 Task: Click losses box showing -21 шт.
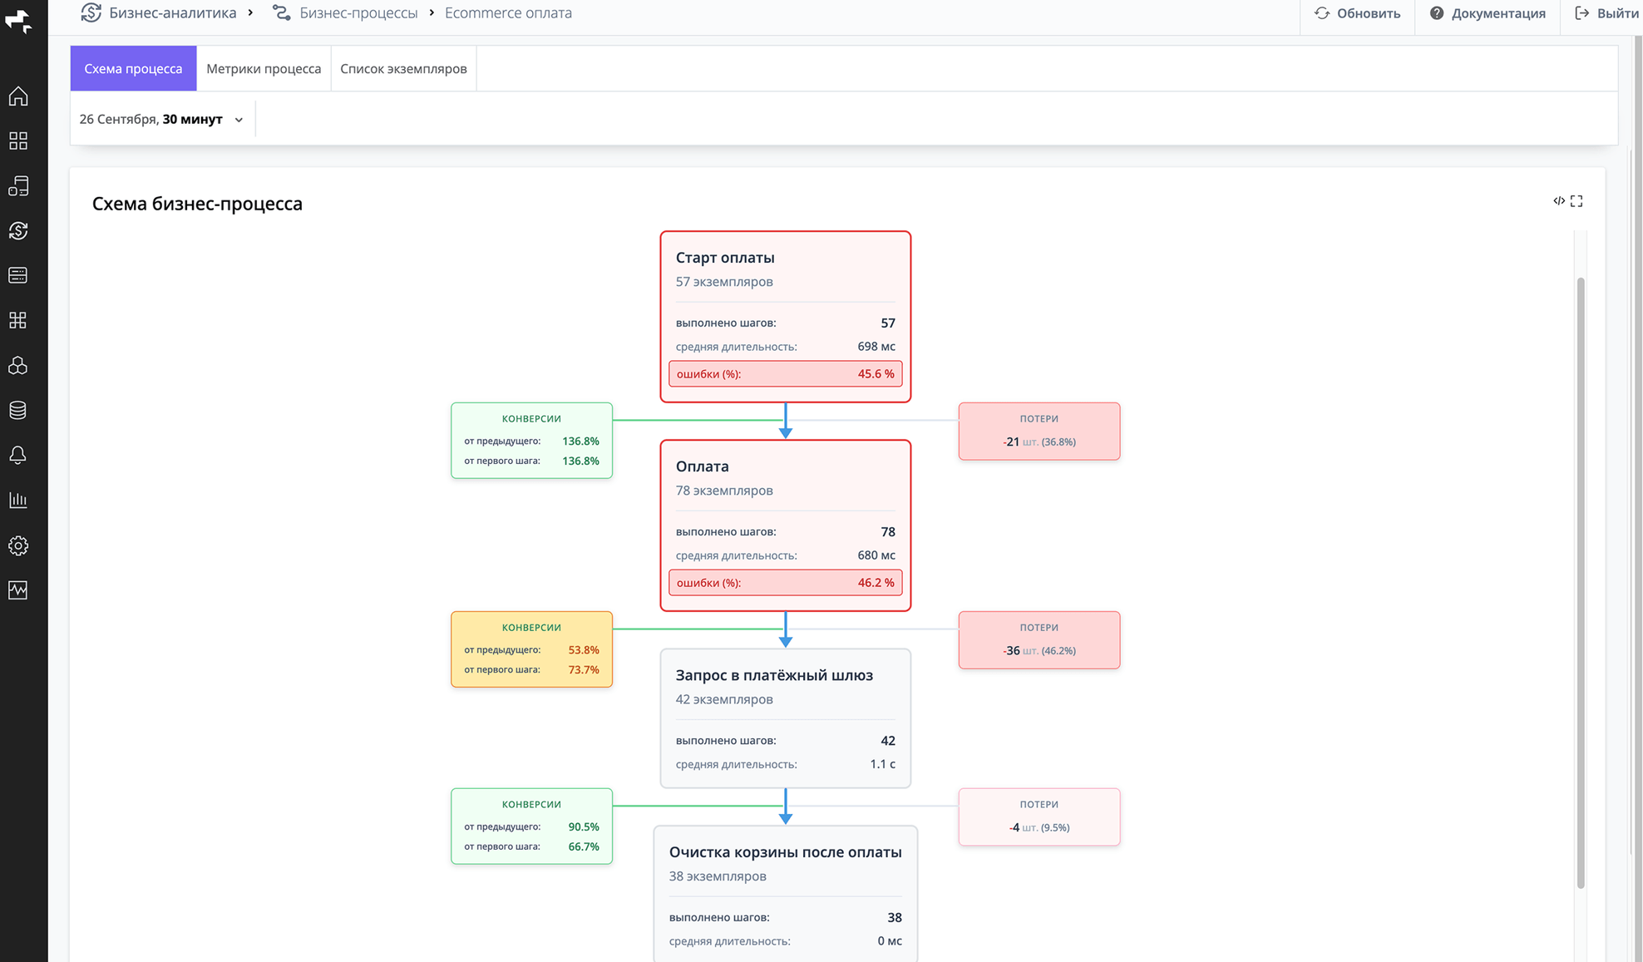(x=1039, y=432)
